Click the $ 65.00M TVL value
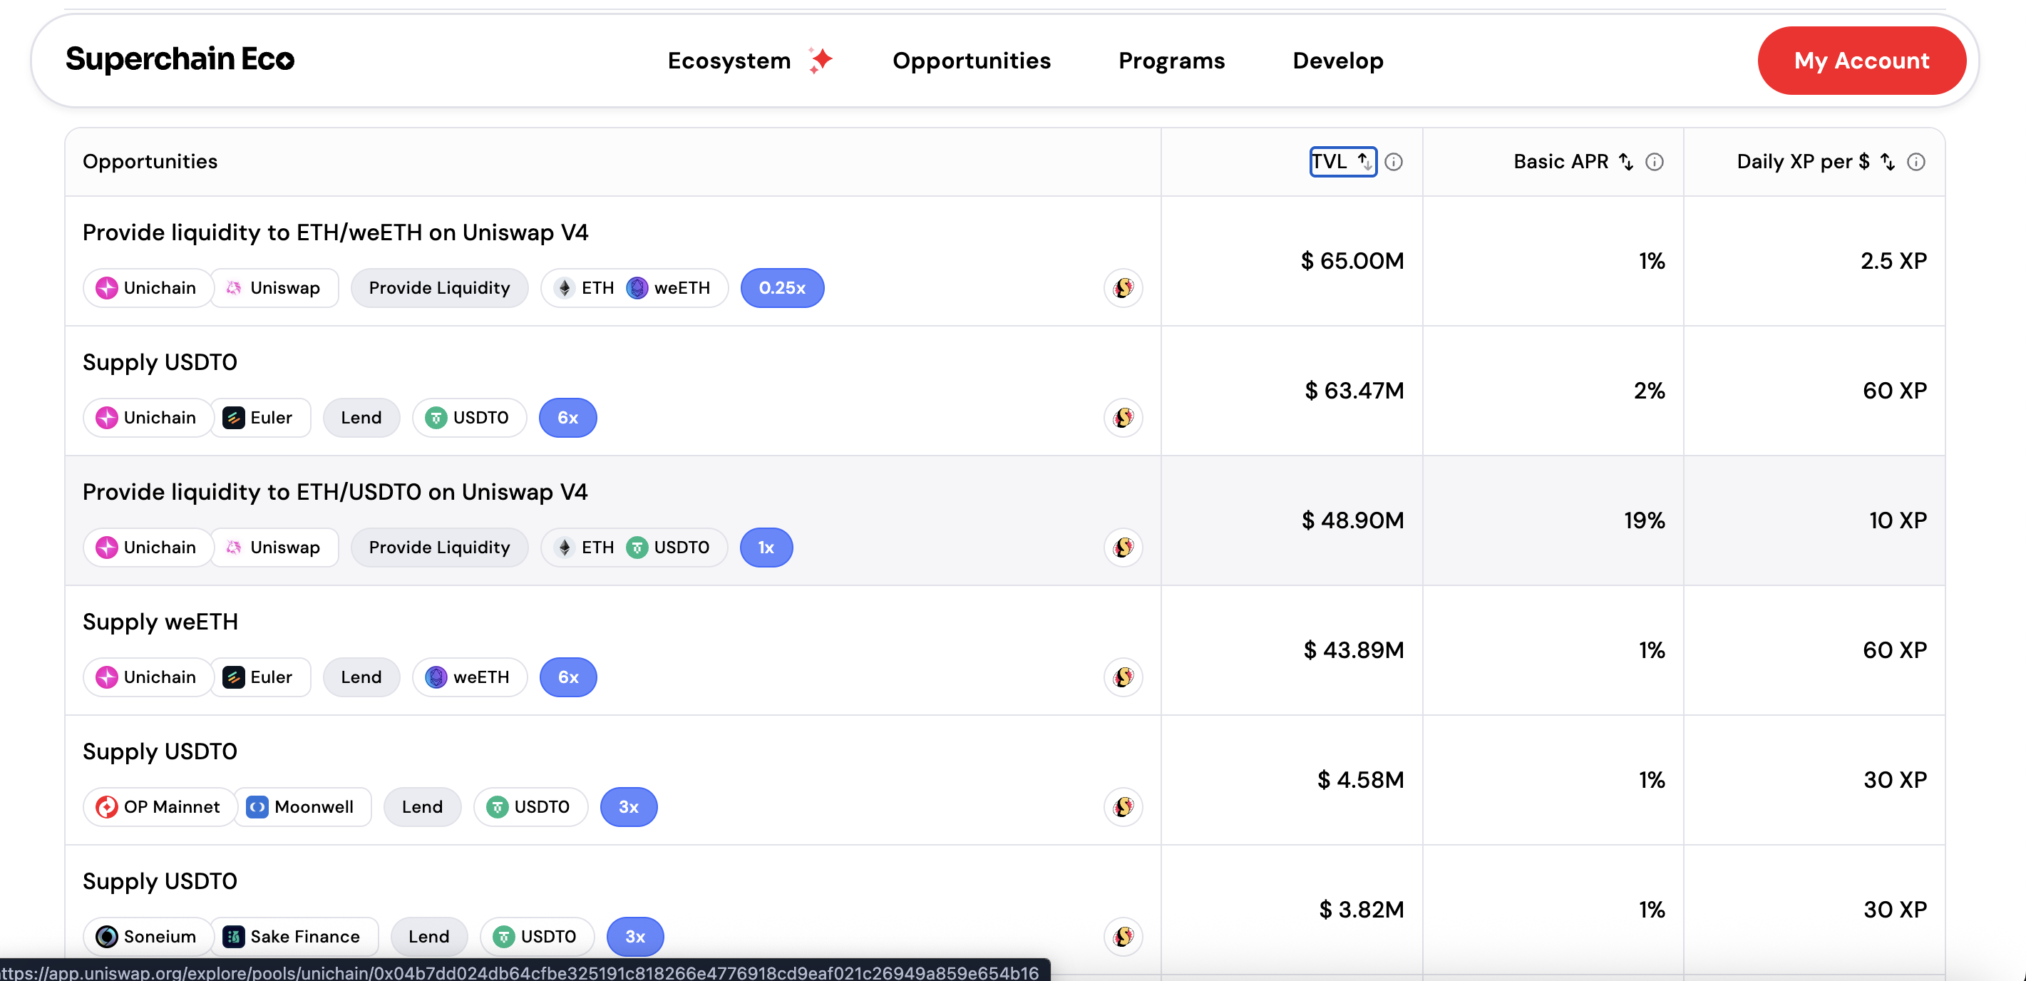Image resolution: width=2026 pixels, height=981 pixels. (1352, 261)
